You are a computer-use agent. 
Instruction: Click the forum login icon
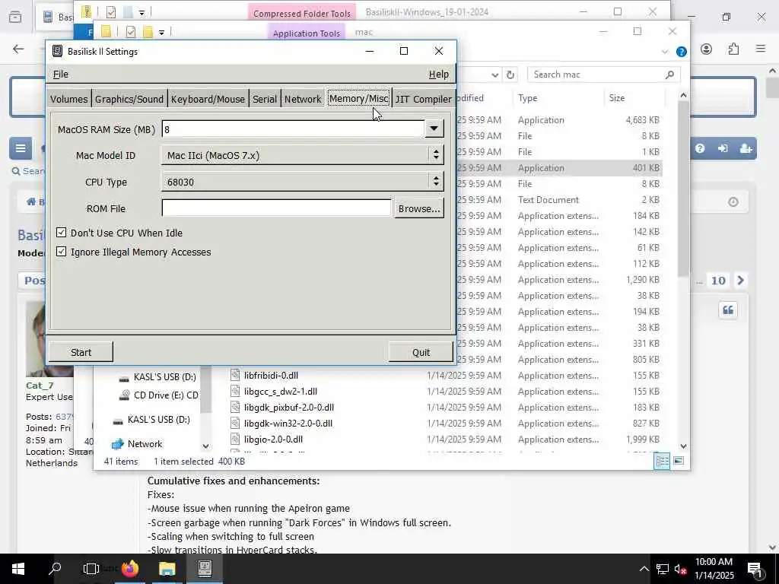pyautogui.click(x=723, y=148)
